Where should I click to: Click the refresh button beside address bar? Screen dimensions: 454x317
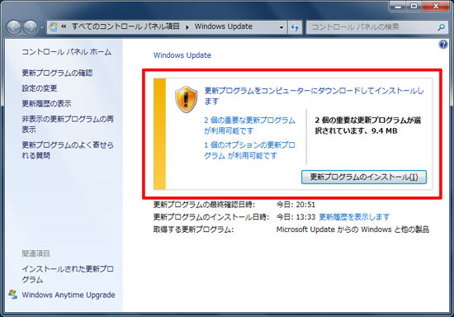pyautogui.click(x=295, y=27)
